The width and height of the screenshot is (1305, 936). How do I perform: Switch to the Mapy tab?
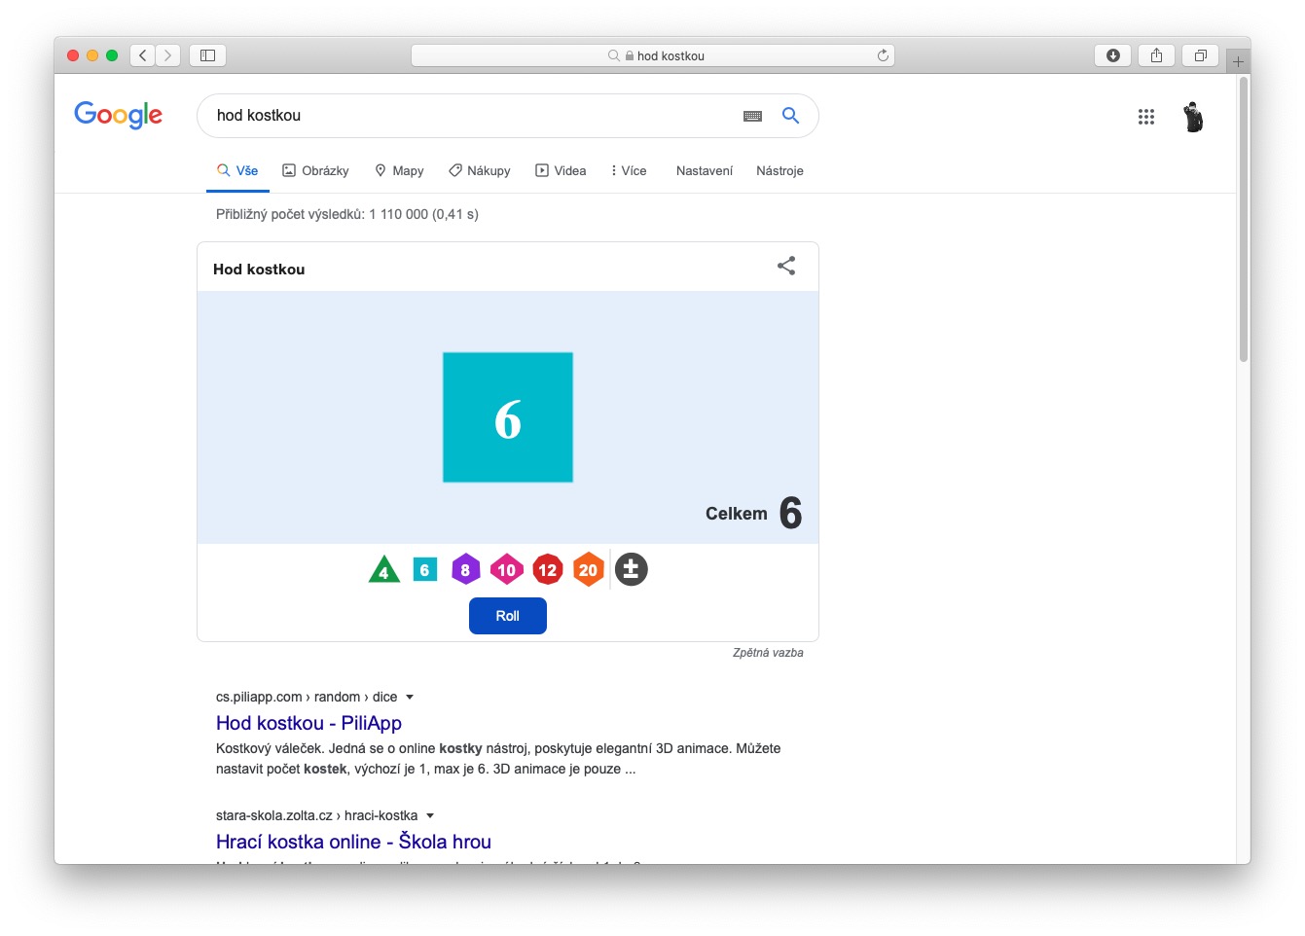(399, 170)
